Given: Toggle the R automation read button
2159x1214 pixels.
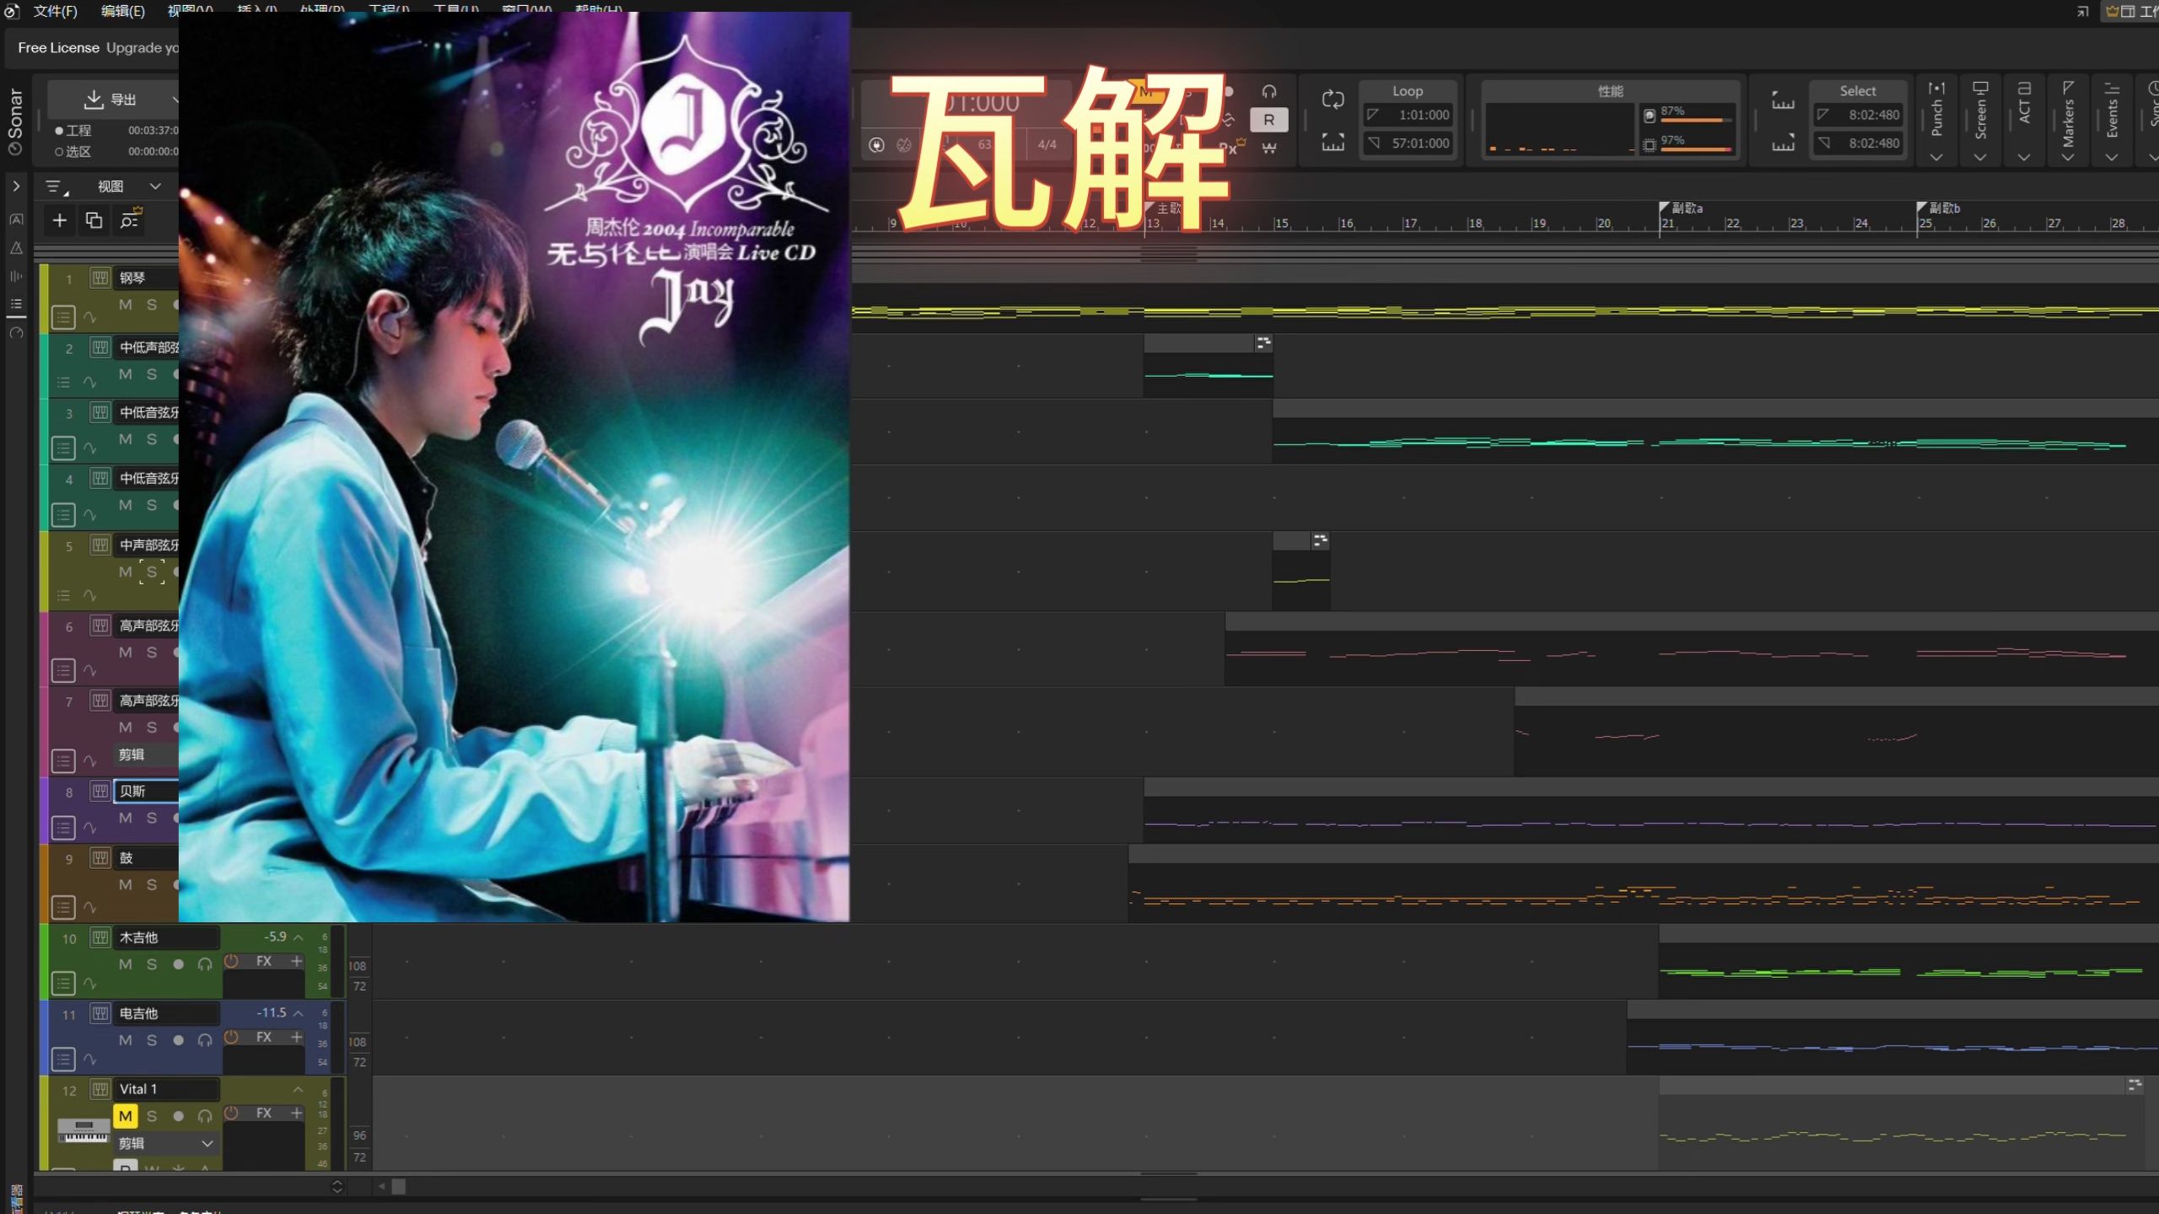Looking at the screenshot, I should click(1268, 120).
